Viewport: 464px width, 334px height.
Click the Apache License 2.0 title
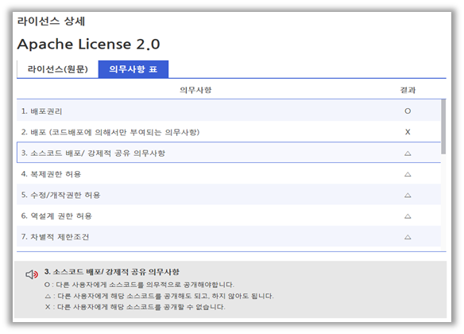pos(88,44)
